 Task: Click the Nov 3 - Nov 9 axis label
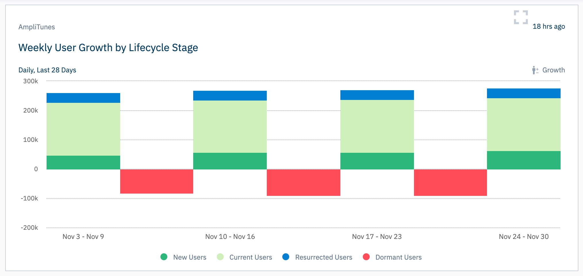(83, 237)
